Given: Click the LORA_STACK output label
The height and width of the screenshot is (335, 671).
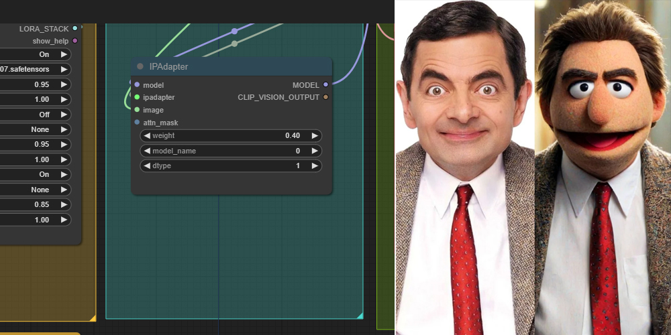Looking at the screenshot, I should pos(44,29).
